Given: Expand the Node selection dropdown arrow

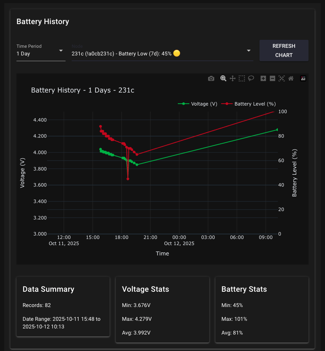Looking at the screenshot, I should 249,50.
